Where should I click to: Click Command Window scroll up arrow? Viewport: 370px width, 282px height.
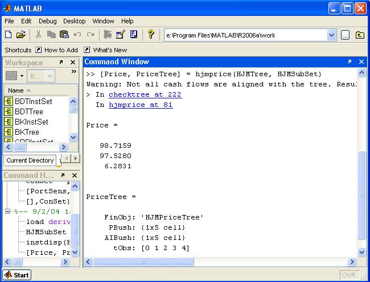coord(361,73)
